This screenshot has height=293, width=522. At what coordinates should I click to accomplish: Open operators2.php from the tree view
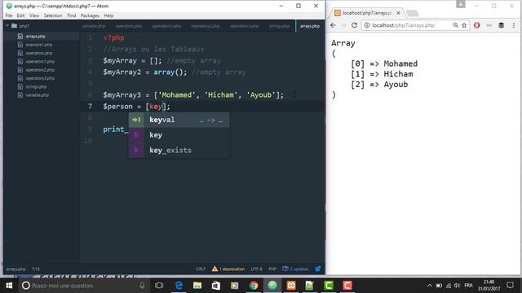coord(40,70)
